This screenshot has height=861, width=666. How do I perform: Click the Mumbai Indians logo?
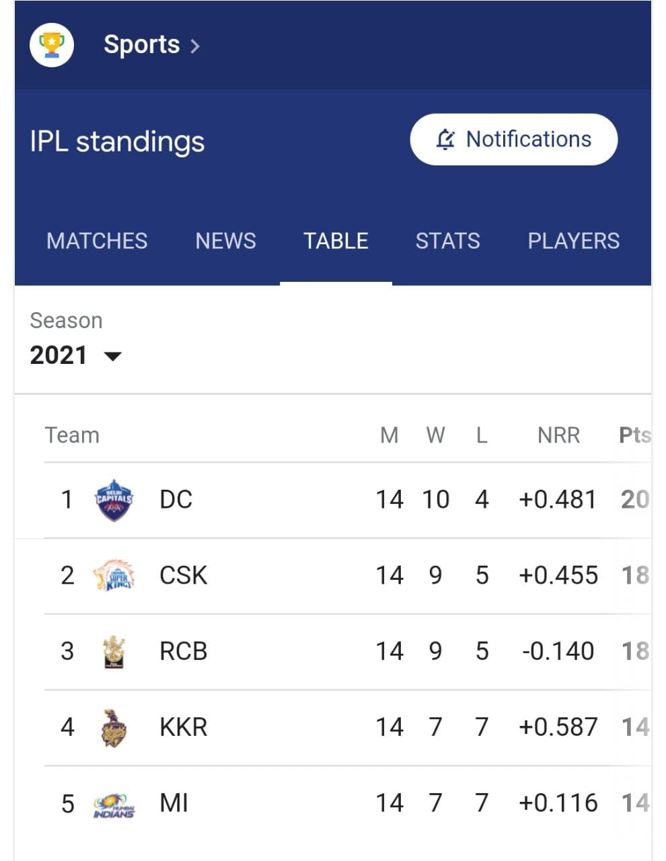point(114,804)
